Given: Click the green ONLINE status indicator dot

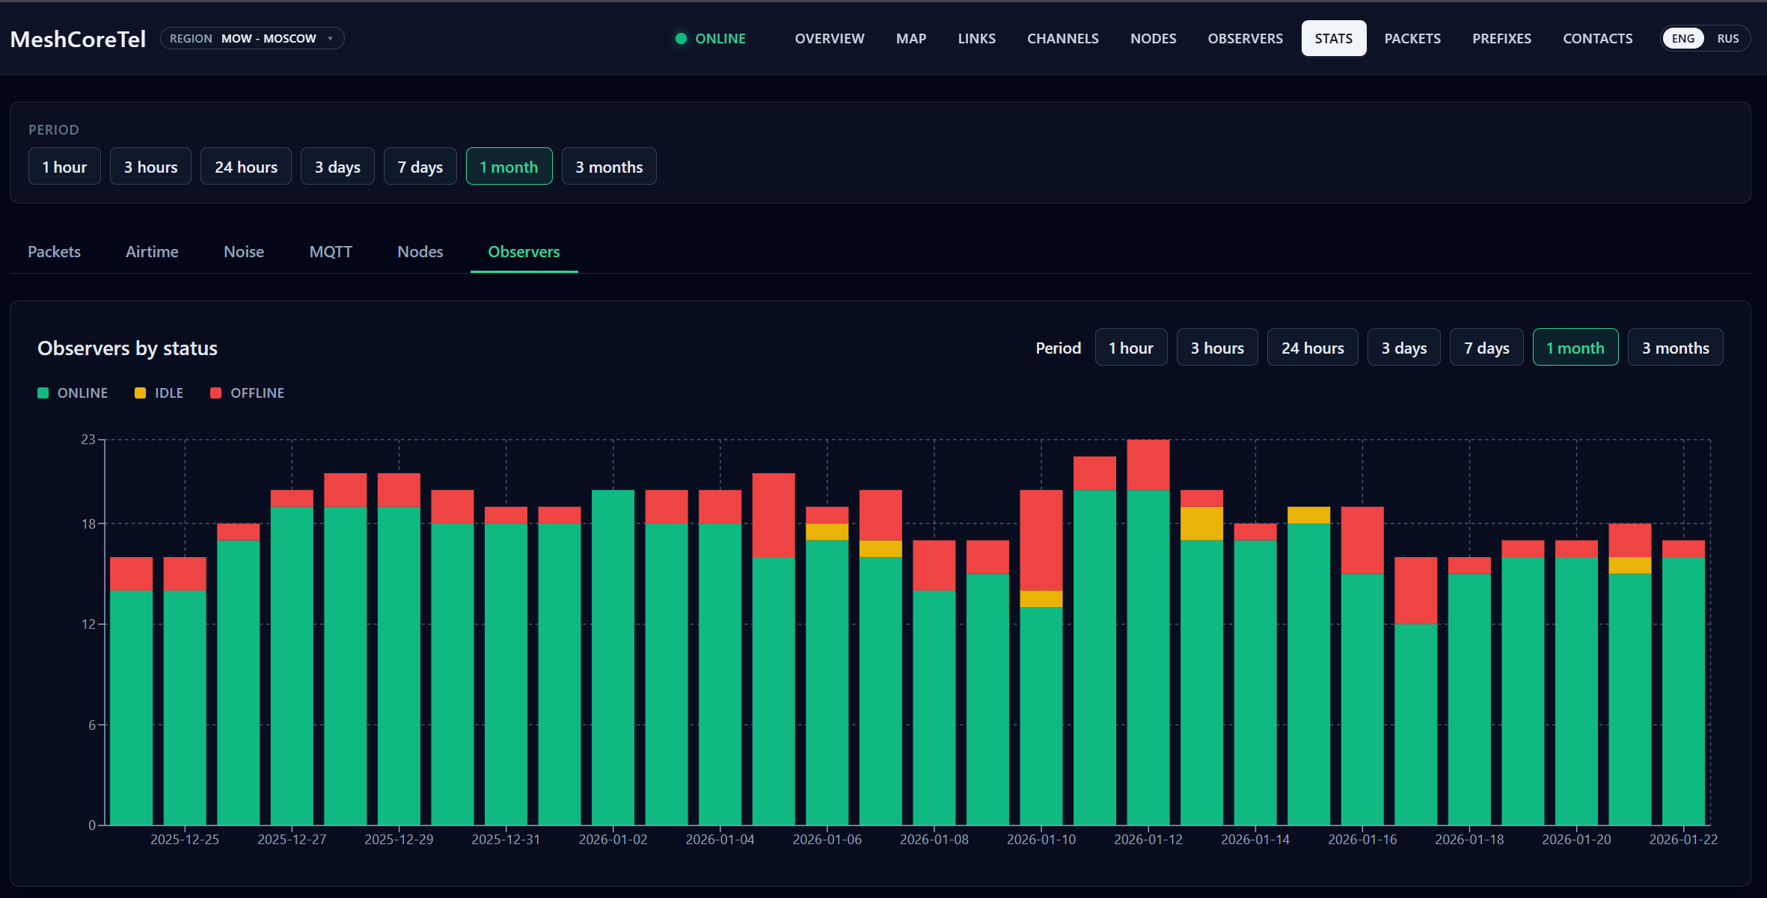Looking at the screenshot, I should (x=681, y=38).
